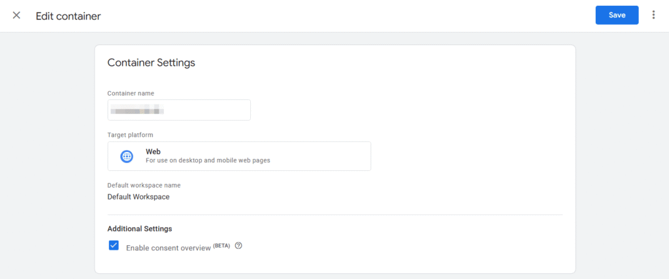Close the Edit container panel
Screen dimensions: 669x279
16,16
